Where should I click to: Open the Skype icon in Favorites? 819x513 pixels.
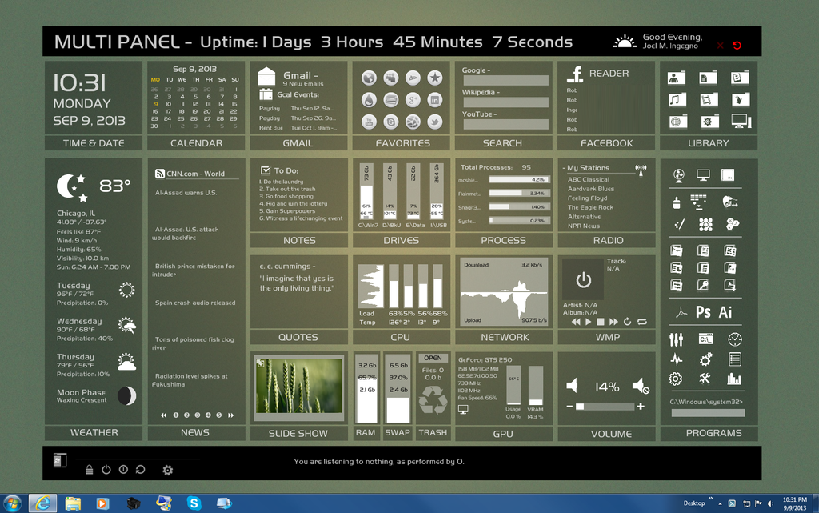click(390, 122)
